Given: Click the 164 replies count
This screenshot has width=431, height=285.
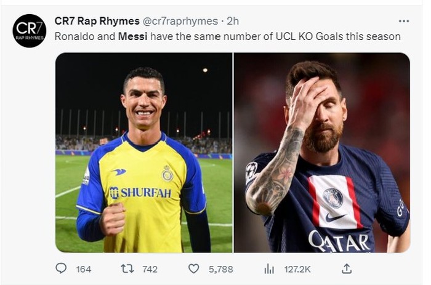Looking at the screenshot, I should pos(83,269).
